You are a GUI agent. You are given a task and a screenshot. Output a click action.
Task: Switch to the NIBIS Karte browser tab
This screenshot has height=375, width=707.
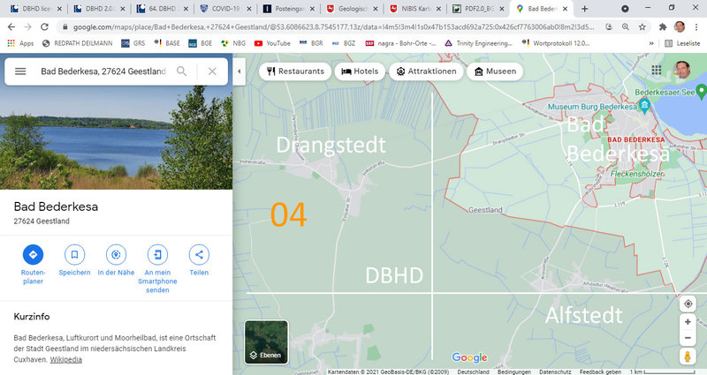413,8
